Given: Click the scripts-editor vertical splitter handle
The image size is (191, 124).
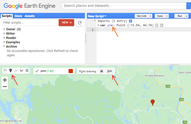Looking at the screenshot, I should point(86,38).
